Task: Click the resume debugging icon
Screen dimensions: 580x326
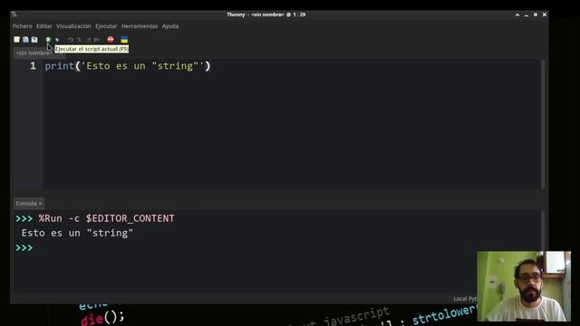Action: point(97,40)
